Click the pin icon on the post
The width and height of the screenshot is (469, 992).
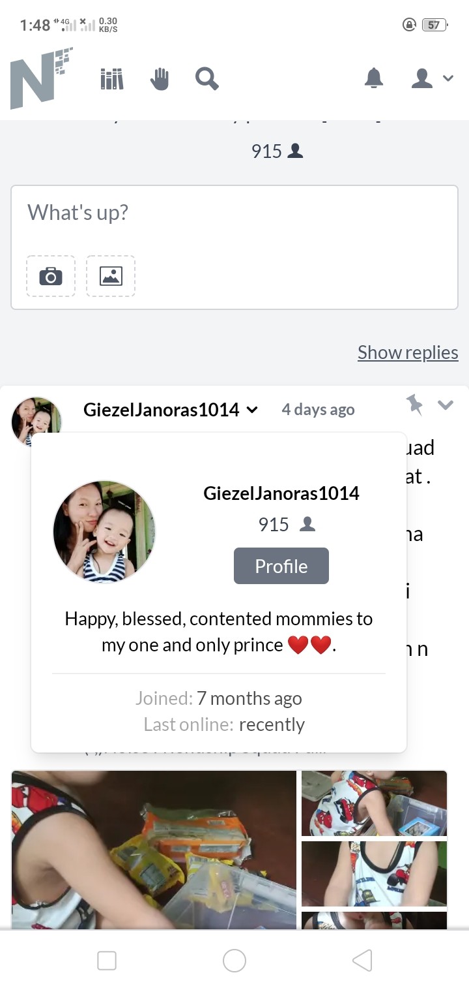point(414,404)
